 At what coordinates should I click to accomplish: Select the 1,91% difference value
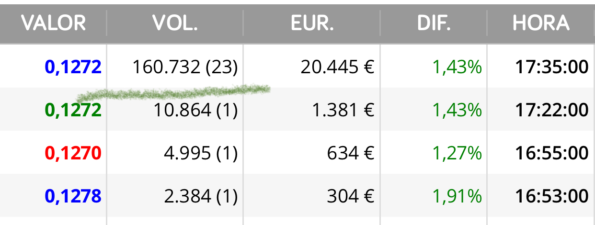[457, 196]
